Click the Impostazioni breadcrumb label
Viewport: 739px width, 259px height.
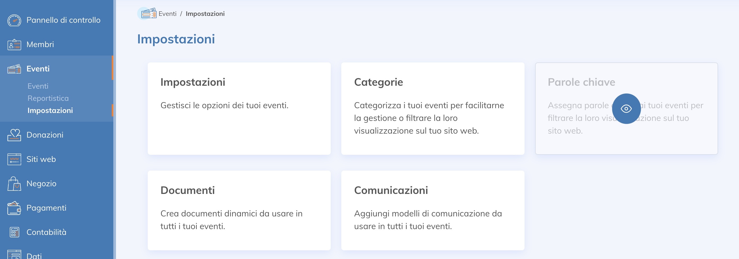(x=205, y=13)
